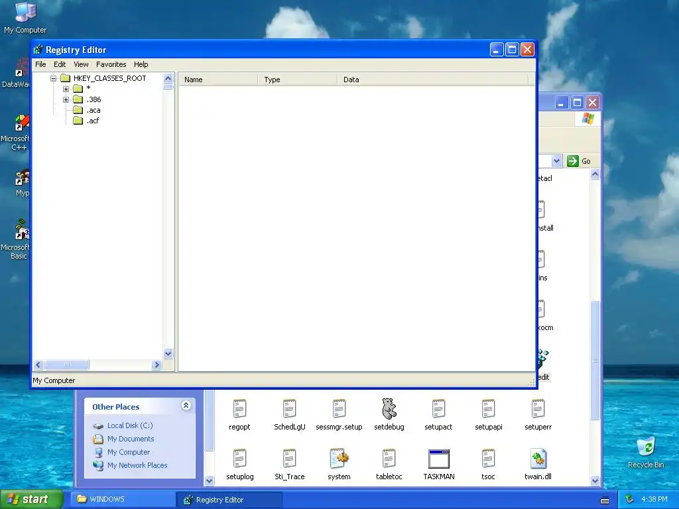This screenshot has height=509, width=679.
Task: Select the setuplog file icon
Action: pyautogui.click(x=239, y=459)
